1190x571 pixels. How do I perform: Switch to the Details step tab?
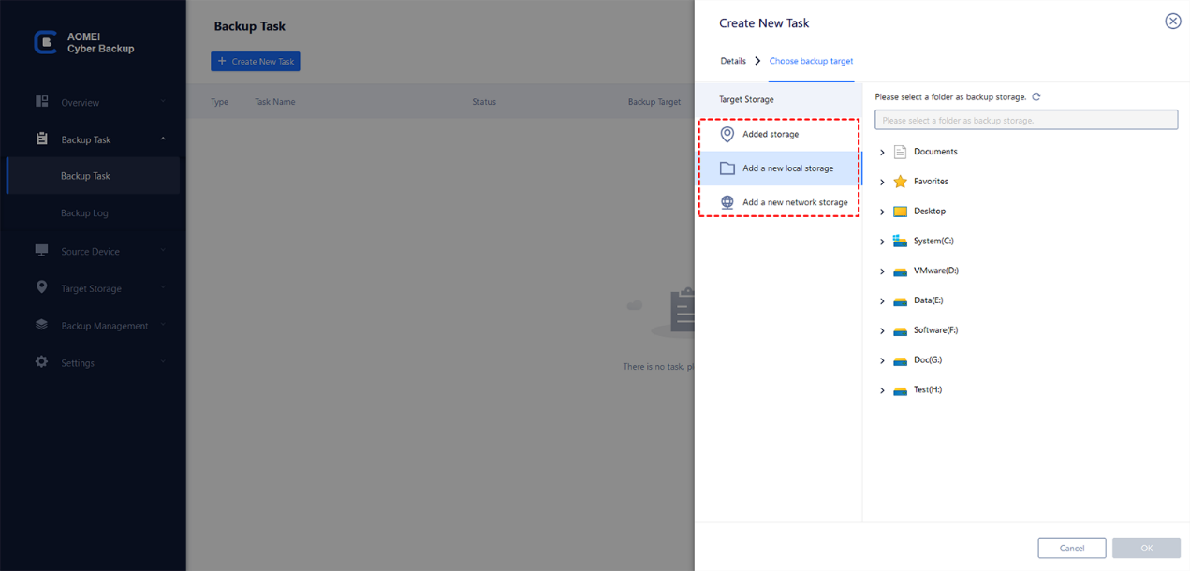733,61
